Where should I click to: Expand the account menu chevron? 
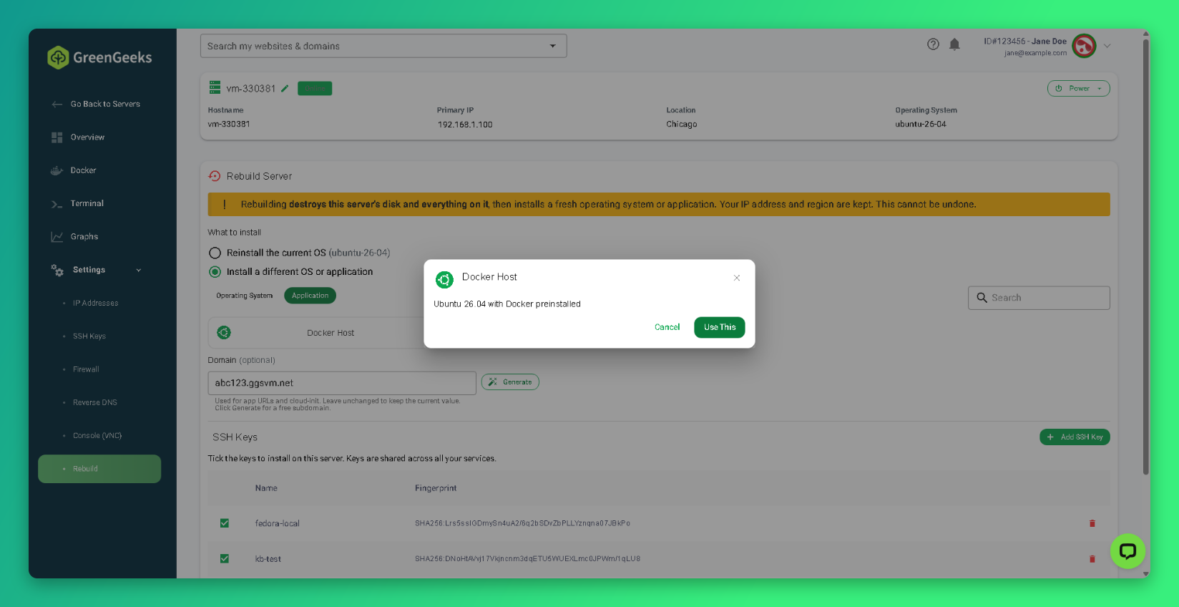[x=1107, y=46]
